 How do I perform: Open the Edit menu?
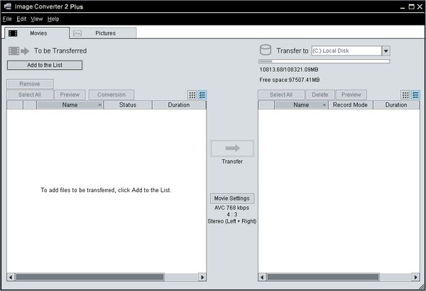tap(21, 18)
